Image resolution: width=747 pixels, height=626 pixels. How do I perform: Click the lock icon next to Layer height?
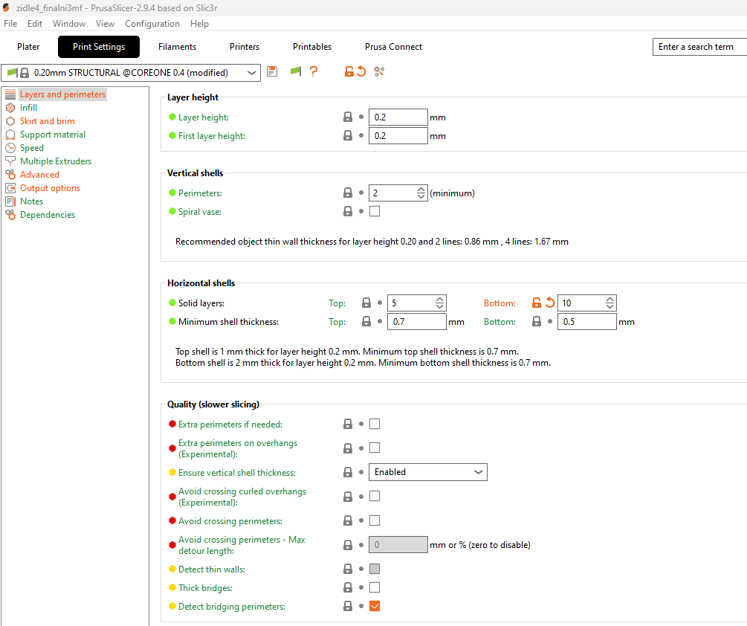click(x=348, y=117)
